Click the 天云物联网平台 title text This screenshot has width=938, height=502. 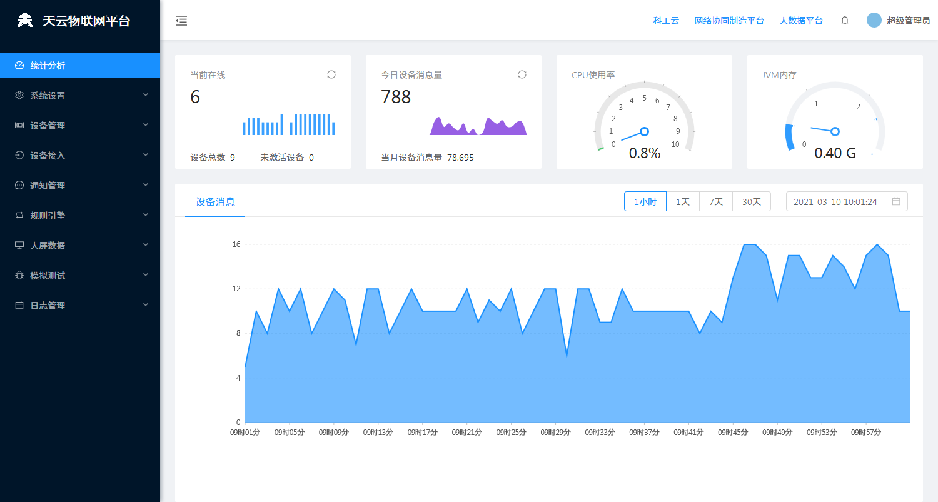click(x=86, y=21)
